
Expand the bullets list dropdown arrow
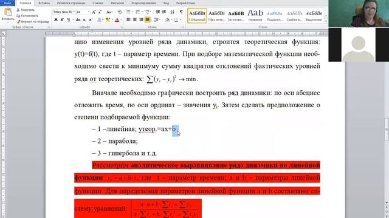[133, 12]
